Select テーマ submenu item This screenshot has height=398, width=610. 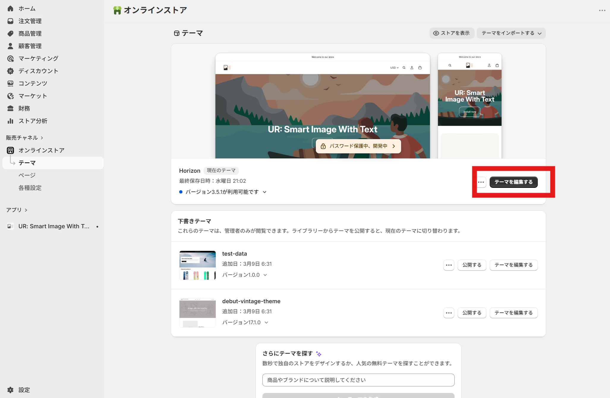pyautogui.click(x=53, y=163)
